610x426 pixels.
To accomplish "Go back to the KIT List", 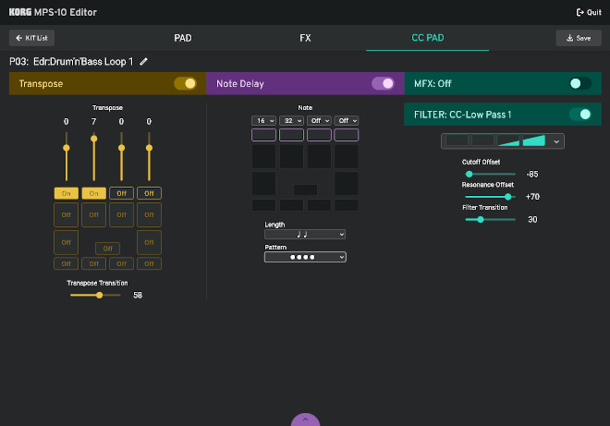I will [31, 38].
